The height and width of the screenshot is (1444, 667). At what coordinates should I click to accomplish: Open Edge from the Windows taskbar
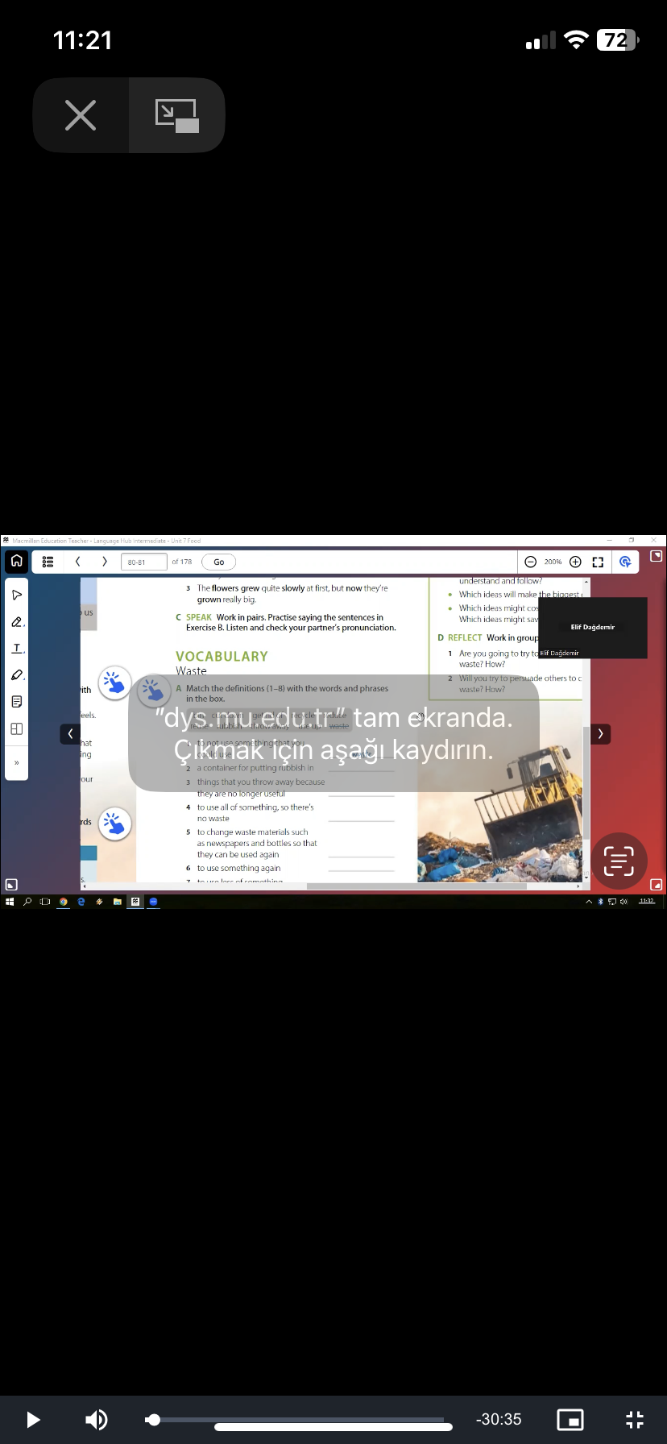81,902
